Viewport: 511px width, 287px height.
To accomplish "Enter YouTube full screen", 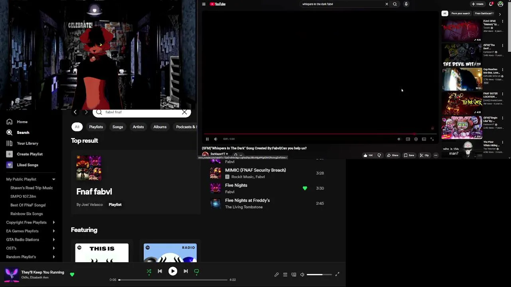I will [x=432, y=139].
